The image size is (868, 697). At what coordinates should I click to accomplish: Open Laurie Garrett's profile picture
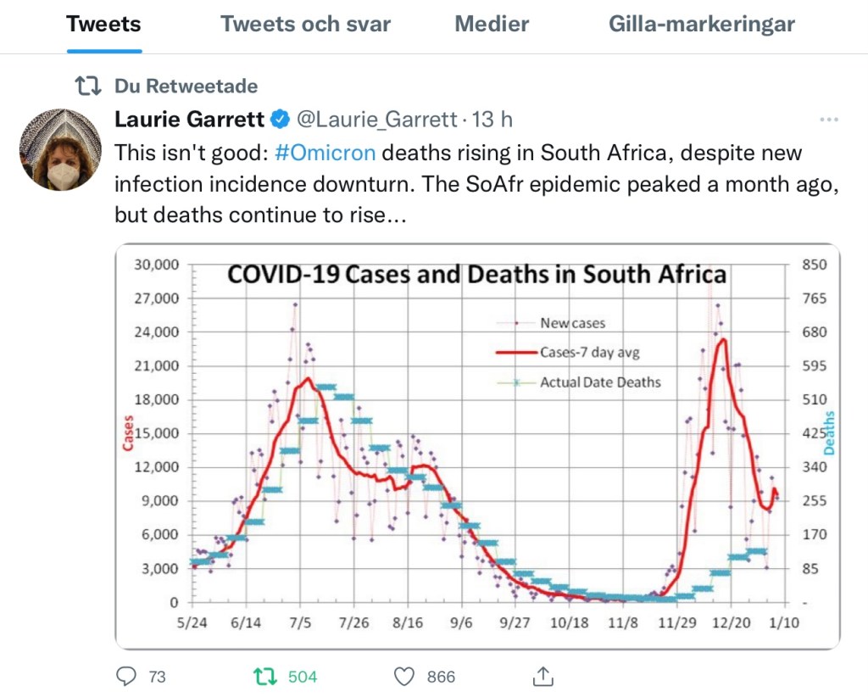[x=60, y=149]
